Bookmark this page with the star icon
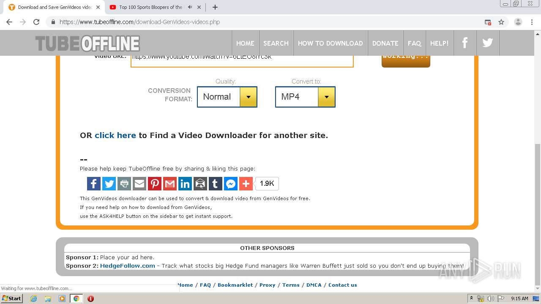 [x=501, y=22]
